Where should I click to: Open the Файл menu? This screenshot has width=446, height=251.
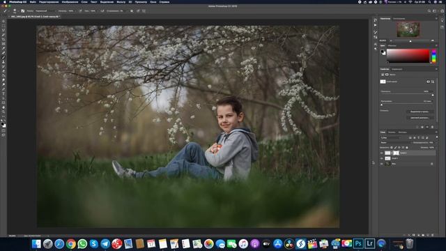pyautogui.click(x=33, y=1)
